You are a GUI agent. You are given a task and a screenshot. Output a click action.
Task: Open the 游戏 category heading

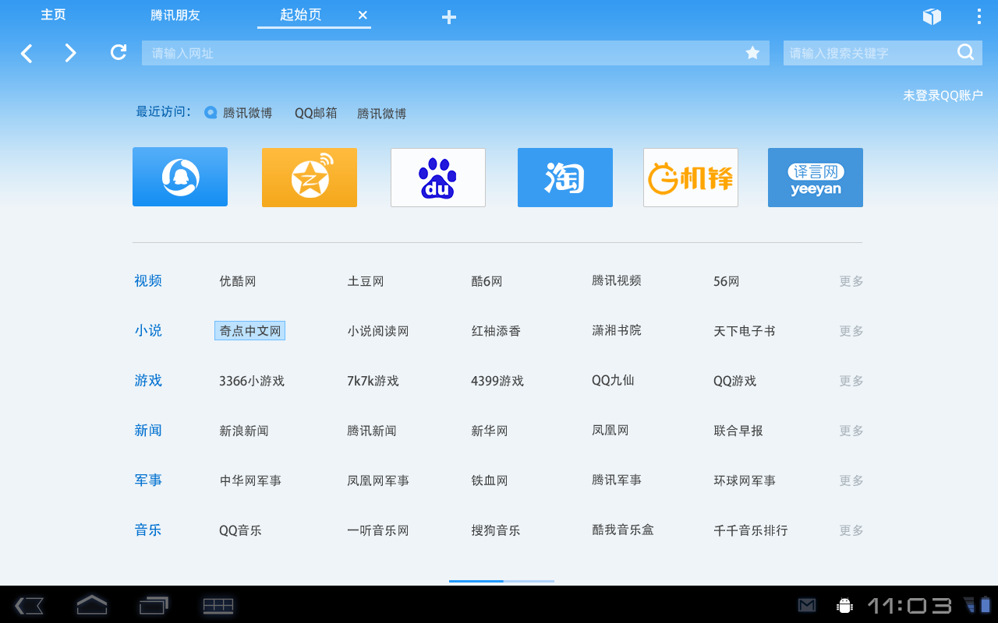tap(148, 381)
